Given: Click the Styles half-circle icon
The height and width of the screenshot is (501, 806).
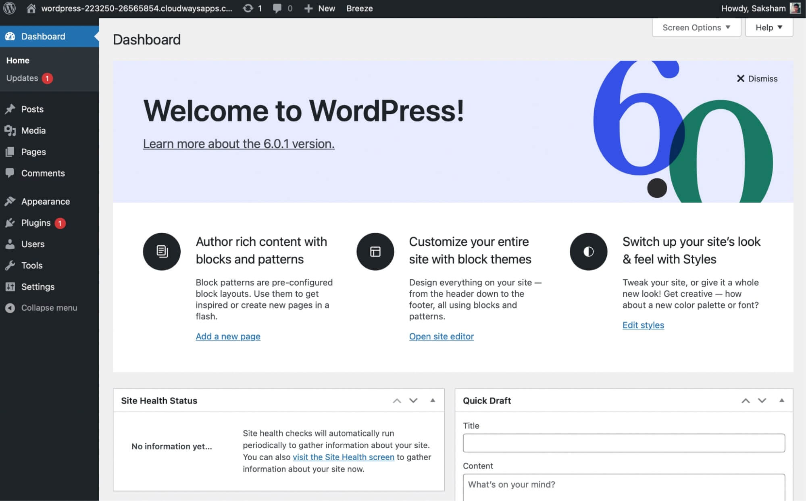Looking at the screenshot, I should coord(588,251).
